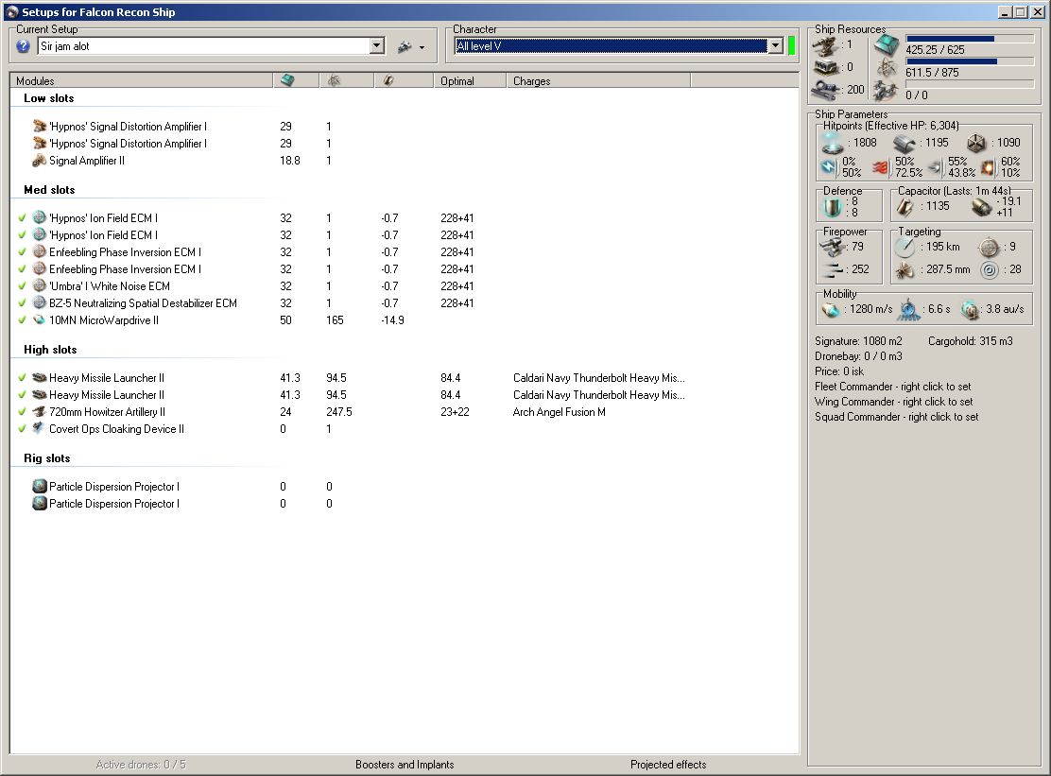
Task: Click the second Heavy Missile Launcher II icon
Action: pos(40,395)
